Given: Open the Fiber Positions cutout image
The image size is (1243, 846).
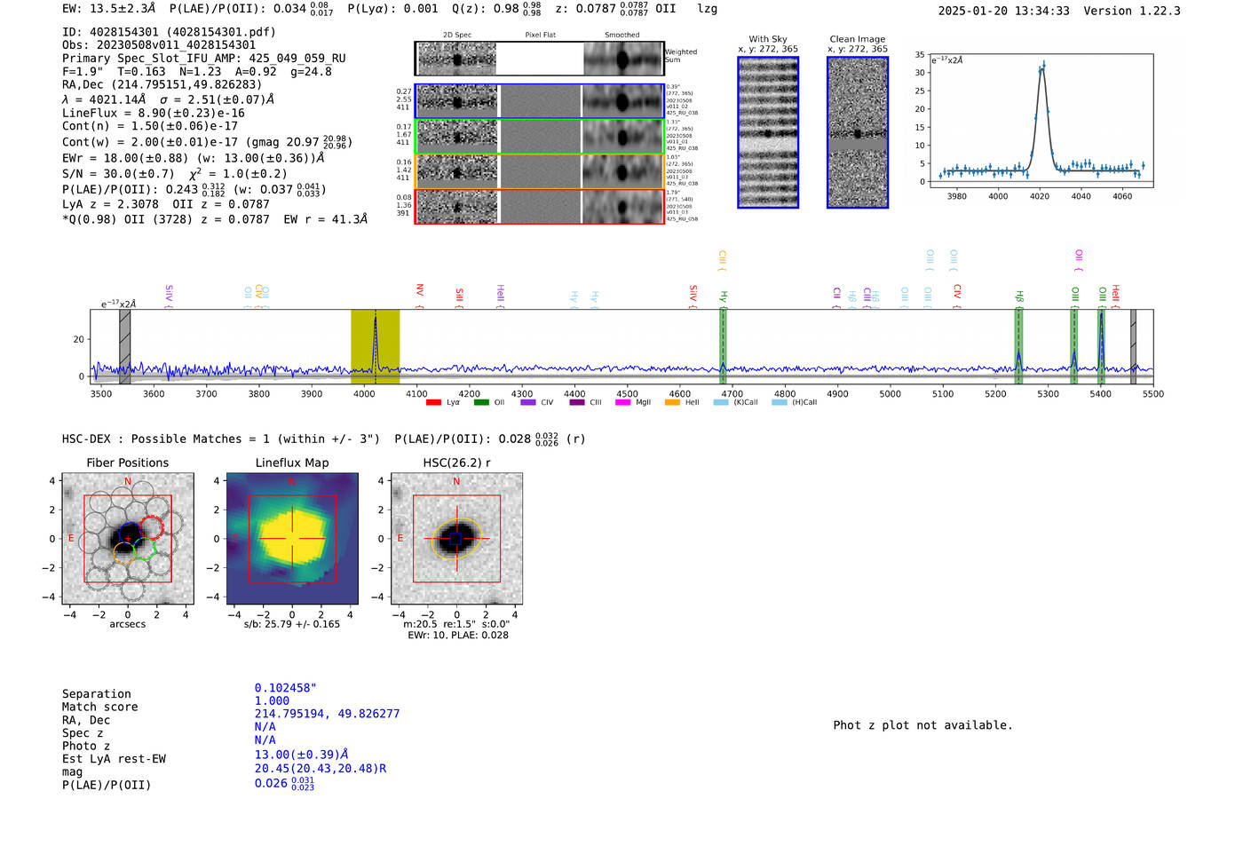Looking at the screenshot, I should (128, 539).
